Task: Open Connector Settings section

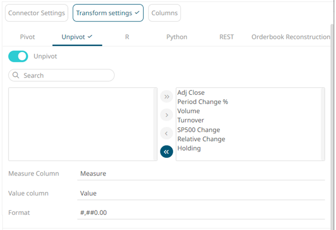Action: point(37,13)
